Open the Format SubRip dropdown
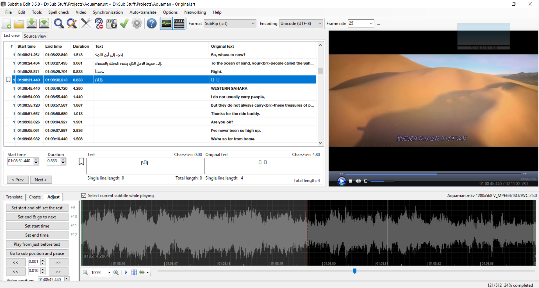The width and height of the screenshot is (539, 288). point(253,24)
